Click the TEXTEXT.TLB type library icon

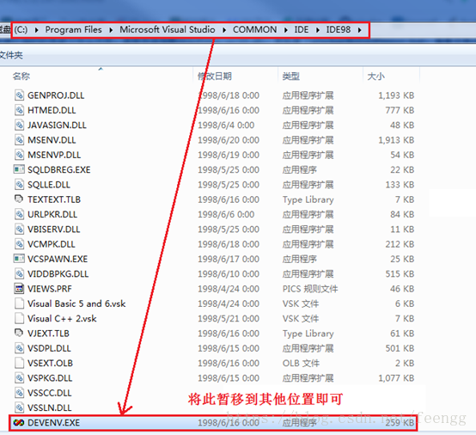click(19, 199)
